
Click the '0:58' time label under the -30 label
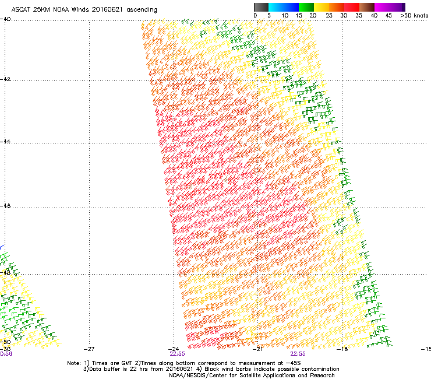pos(6,354)
